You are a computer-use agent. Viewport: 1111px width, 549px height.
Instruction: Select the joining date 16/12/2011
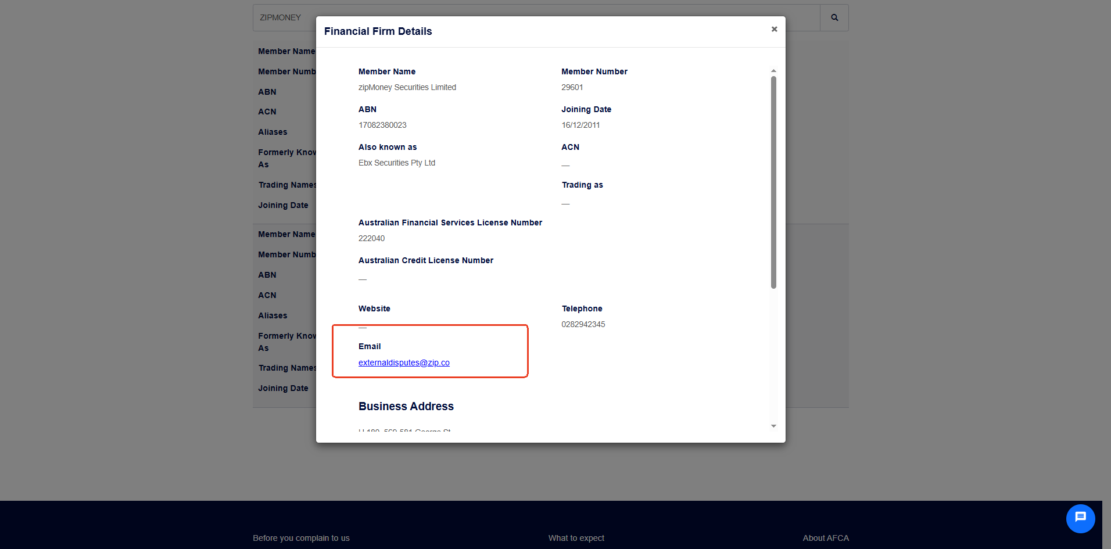[x=580, y=125]
